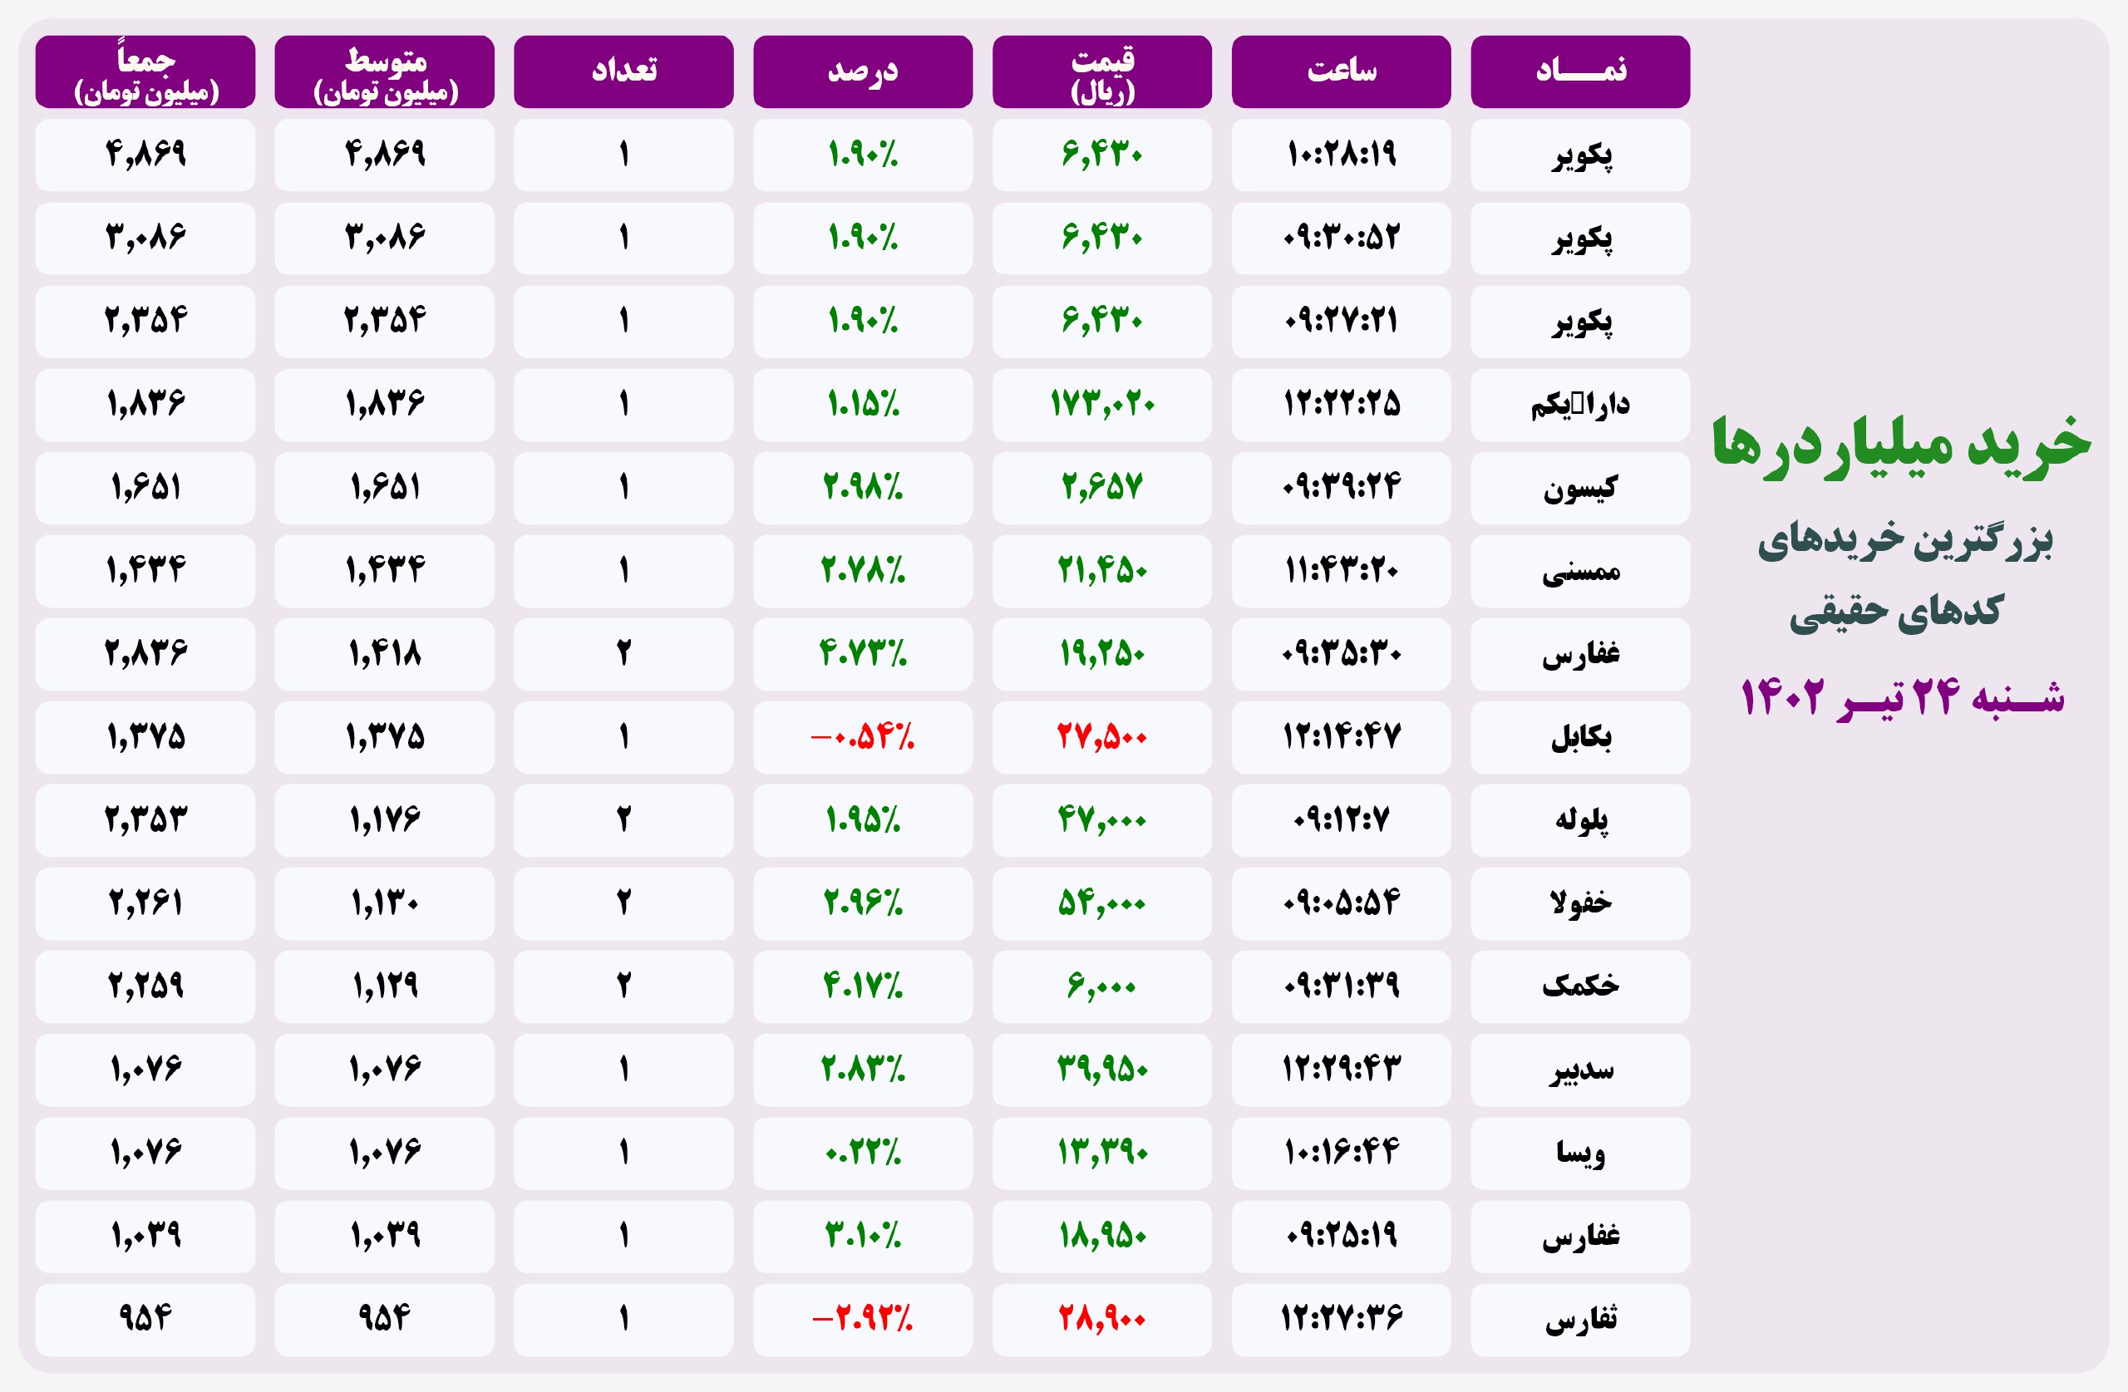Click the price cell 173,020
This screenshot has height=1392, width=2128.
click(1101, 405)
